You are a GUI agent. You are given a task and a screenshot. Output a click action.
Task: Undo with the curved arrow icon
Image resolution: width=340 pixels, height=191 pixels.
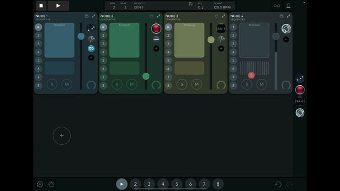click(x=278, y=184)
